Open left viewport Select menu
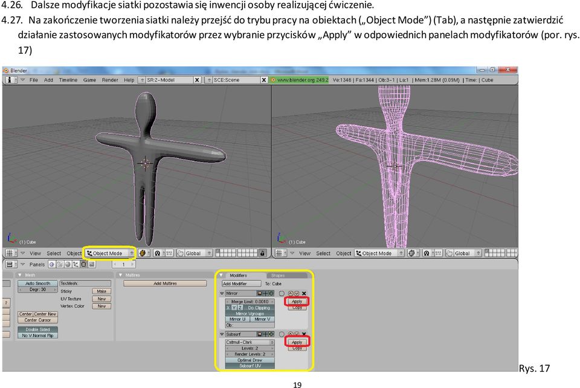This screenshot has width=580, height=388. point(54,253)
